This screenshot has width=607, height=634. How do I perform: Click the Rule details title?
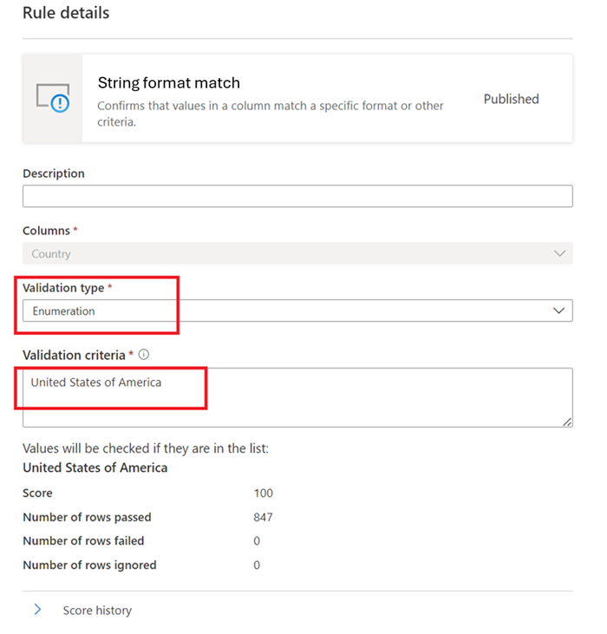[x=66, y=12]
